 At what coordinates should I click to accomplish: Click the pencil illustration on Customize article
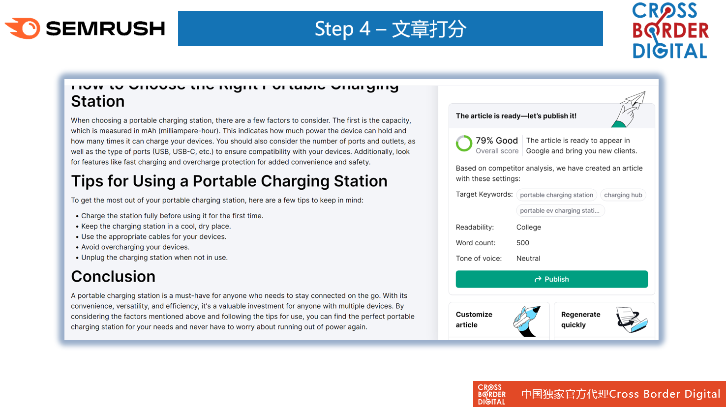527,320
